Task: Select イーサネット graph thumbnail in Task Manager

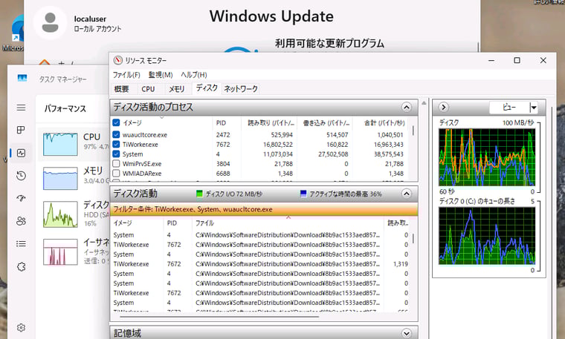Action: click(60, 252)
